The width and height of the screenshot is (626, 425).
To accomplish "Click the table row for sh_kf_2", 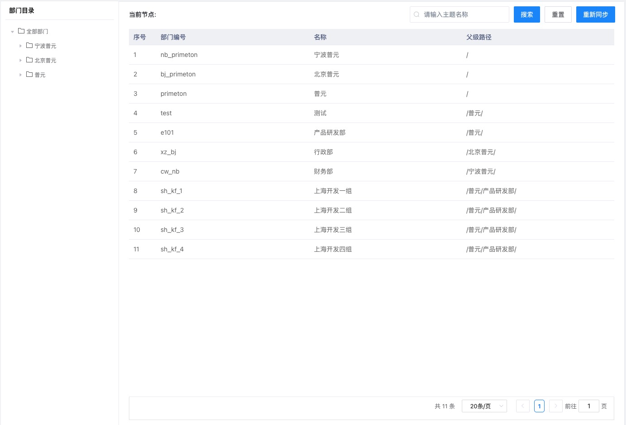I will tap(317, 210).
